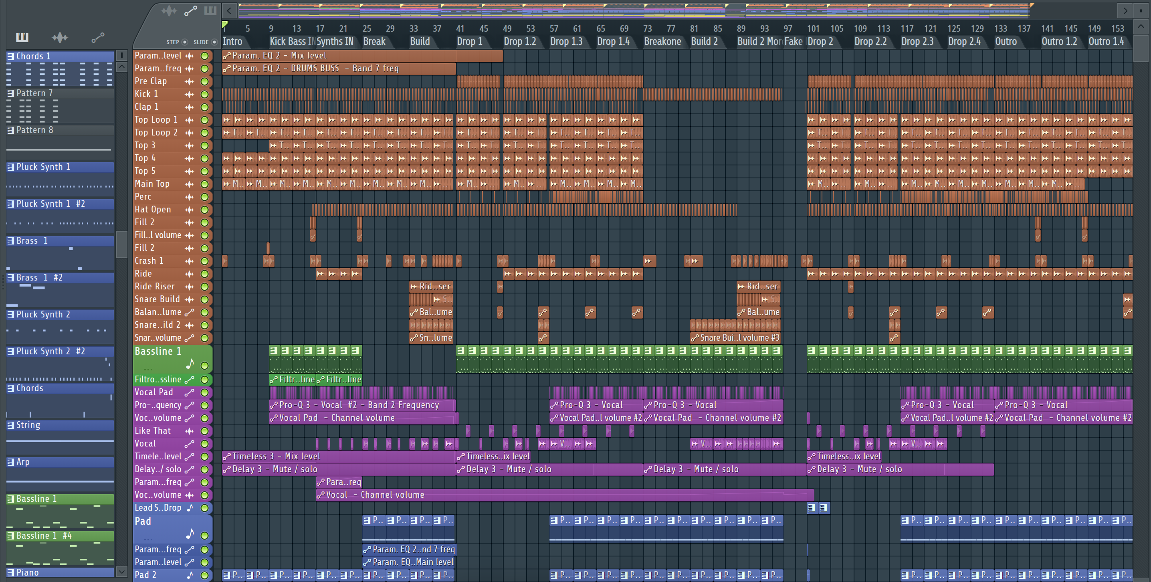Select audio clip focus icon above track headers

169,11
